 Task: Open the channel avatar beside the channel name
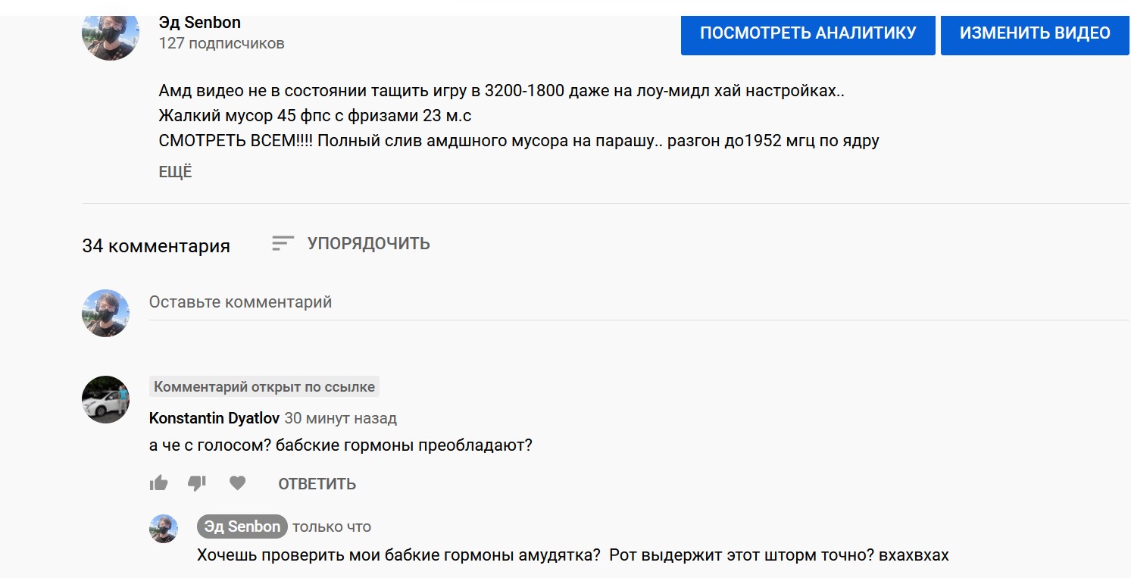pos(111,34)
